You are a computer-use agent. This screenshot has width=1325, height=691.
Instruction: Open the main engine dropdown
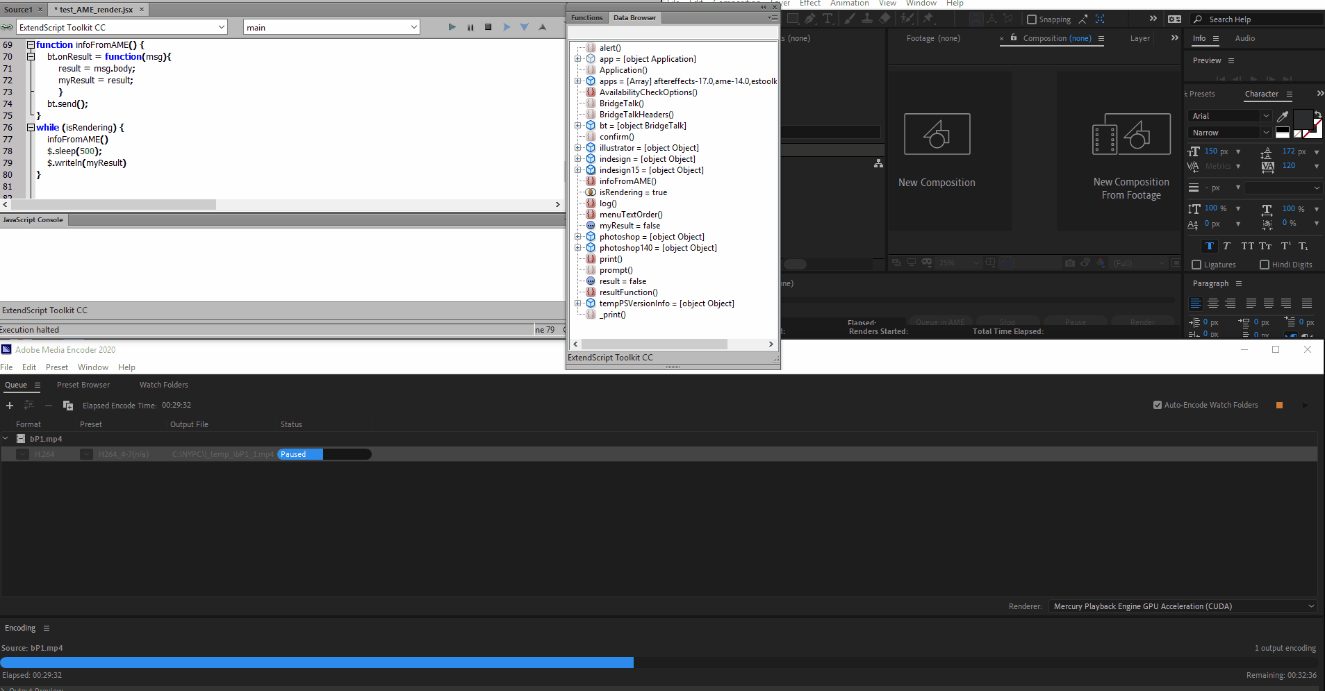(332, 27)
